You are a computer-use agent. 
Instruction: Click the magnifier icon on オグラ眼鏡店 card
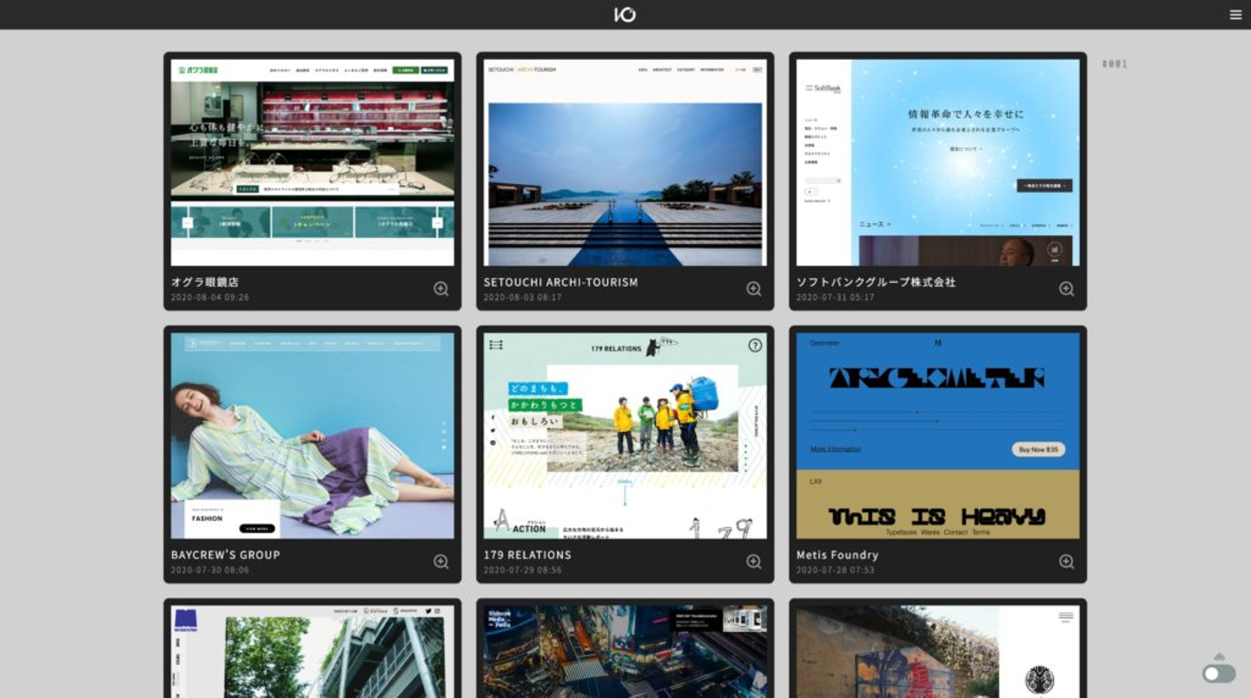pyautogui.click(x=441, y=289)
